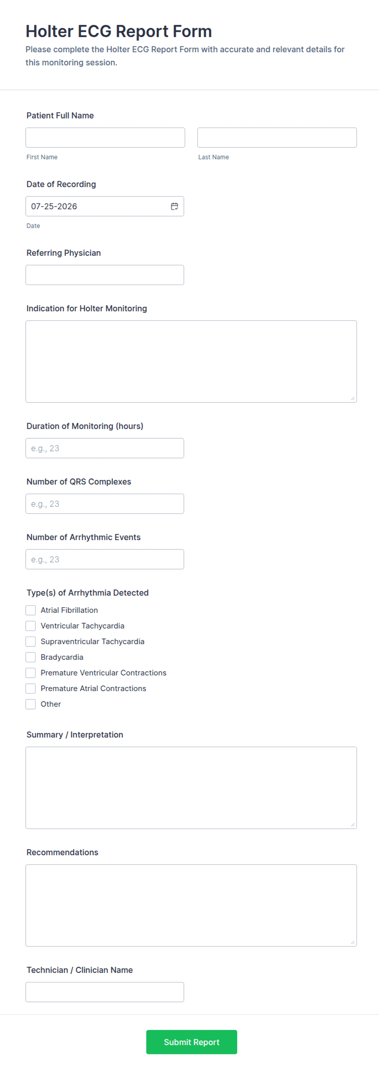Select the Number of QRS Complexes input
This screenshot has height=1074, width=379.
pos(105,504)
